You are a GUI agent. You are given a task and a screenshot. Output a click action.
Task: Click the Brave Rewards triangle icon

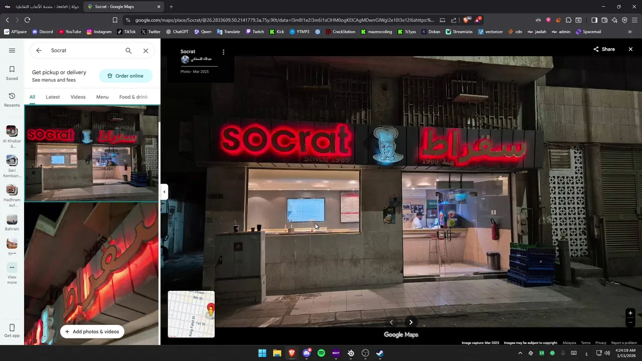(478, 20)
